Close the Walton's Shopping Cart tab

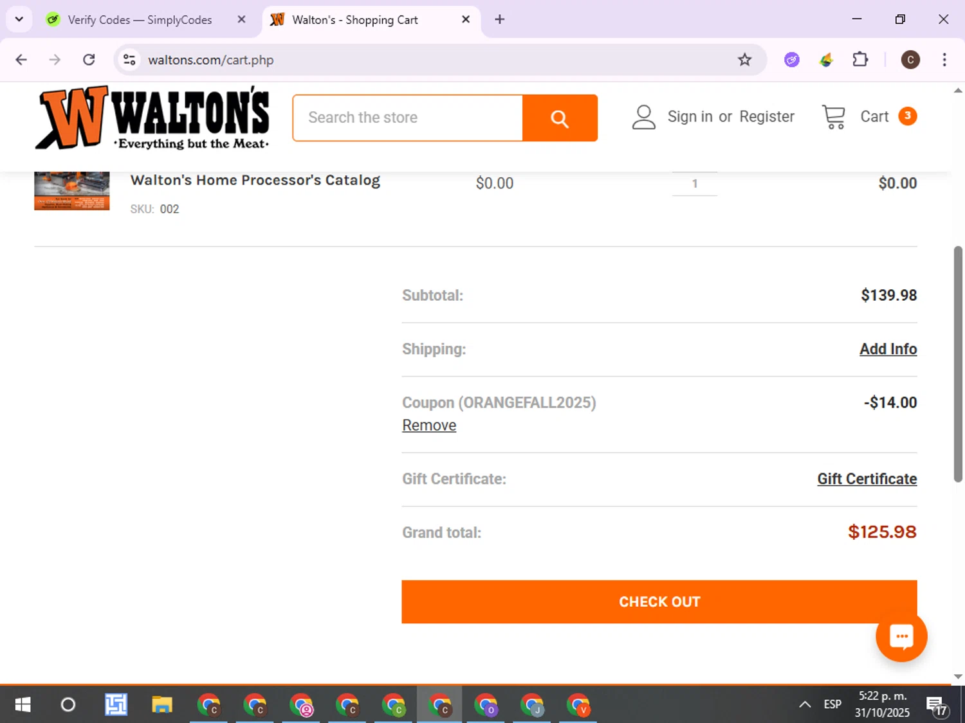pos(466,19)
